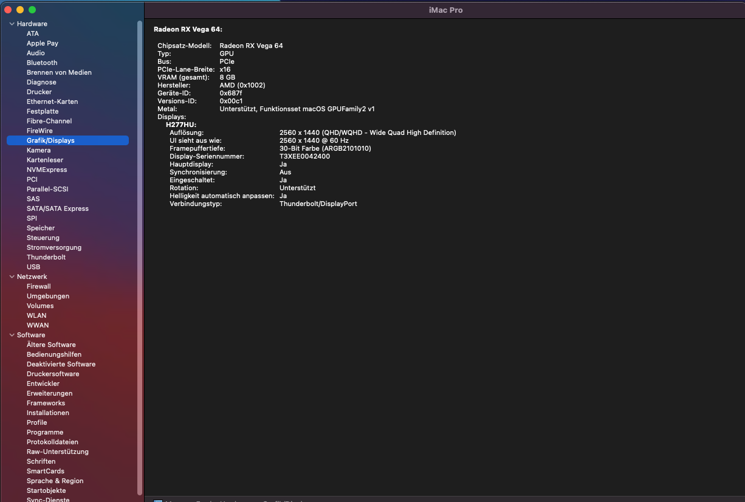The height and width of the screenshot is (502, 745).
Task: Select Festplatte in the sidebar
Action: pos(43,111)
